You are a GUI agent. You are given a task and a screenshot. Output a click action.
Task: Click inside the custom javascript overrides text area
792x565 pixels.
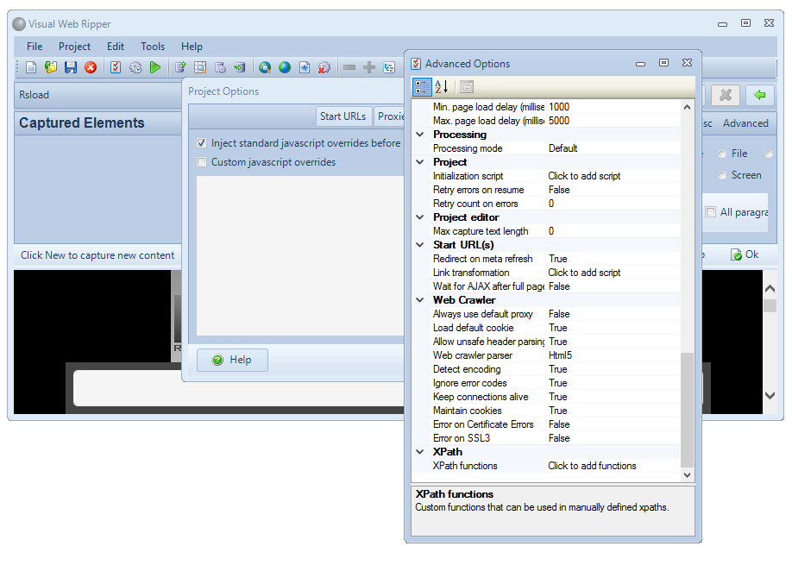click(300, 255)
